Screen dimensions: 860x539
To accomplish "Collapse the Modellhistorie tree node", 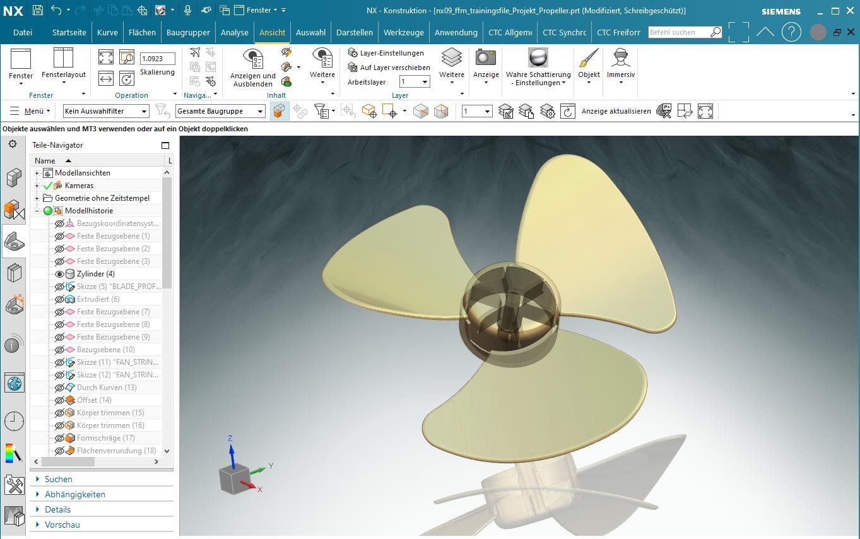I will [37, 211].
